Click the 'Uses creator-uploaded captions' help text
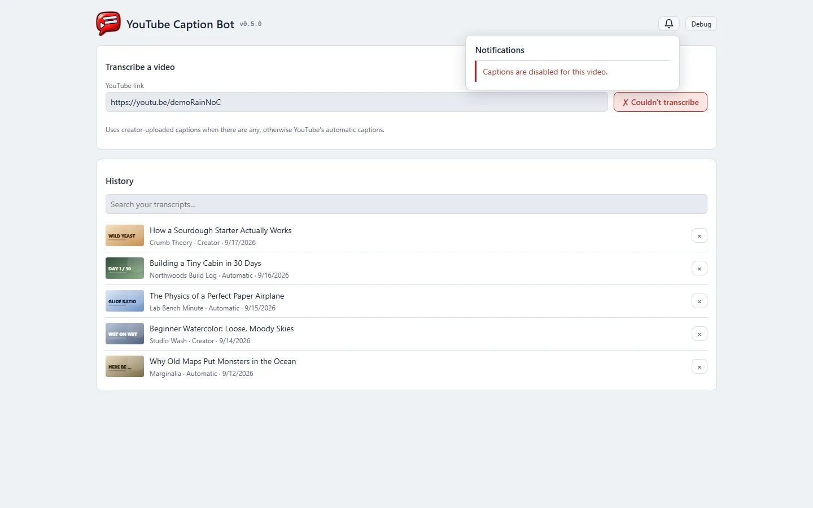Screen dimensions: 813x508 pos(245,130)
